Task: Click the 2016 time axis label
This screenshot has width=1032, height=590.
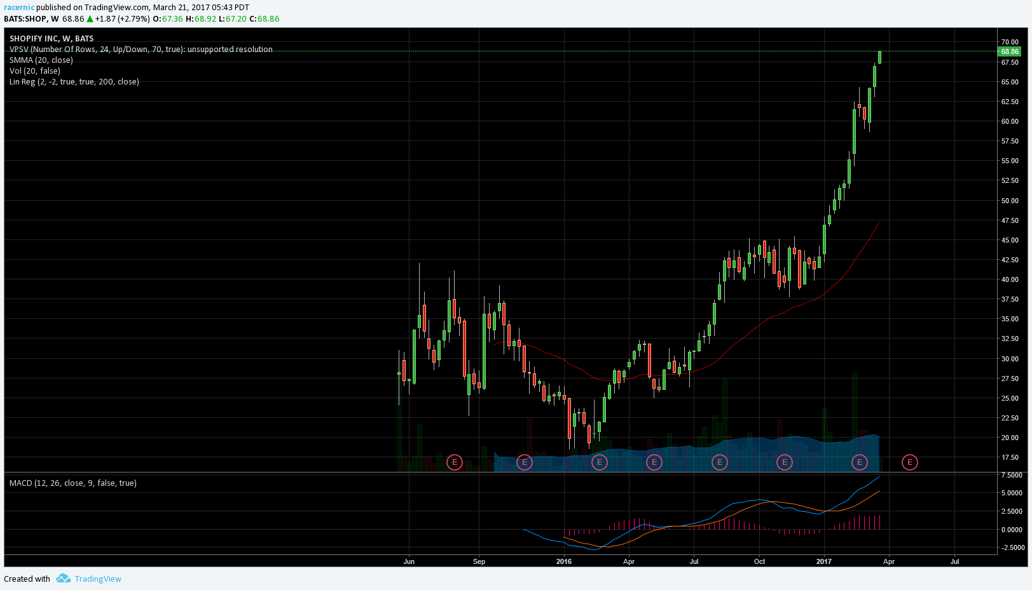Action: pos(564,561)
